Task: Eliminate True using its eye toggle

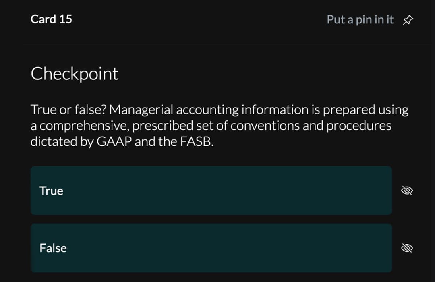Action: coord(407,191)
